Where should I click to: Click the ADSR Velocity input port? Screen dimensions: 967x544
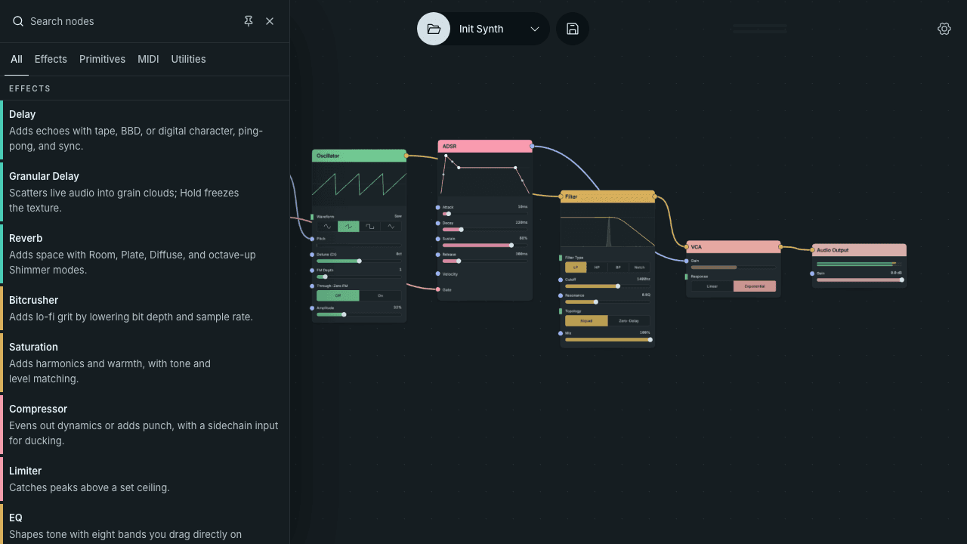(x=438, y=274)
